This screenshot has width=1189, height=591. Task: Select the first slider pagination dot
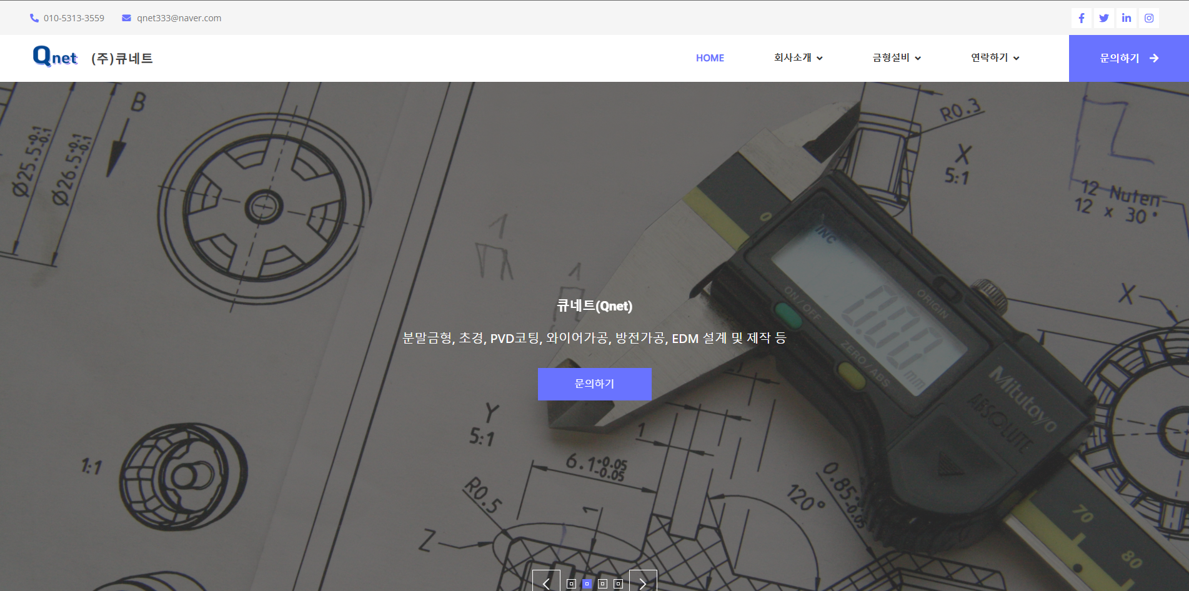[x=571, y=584]
